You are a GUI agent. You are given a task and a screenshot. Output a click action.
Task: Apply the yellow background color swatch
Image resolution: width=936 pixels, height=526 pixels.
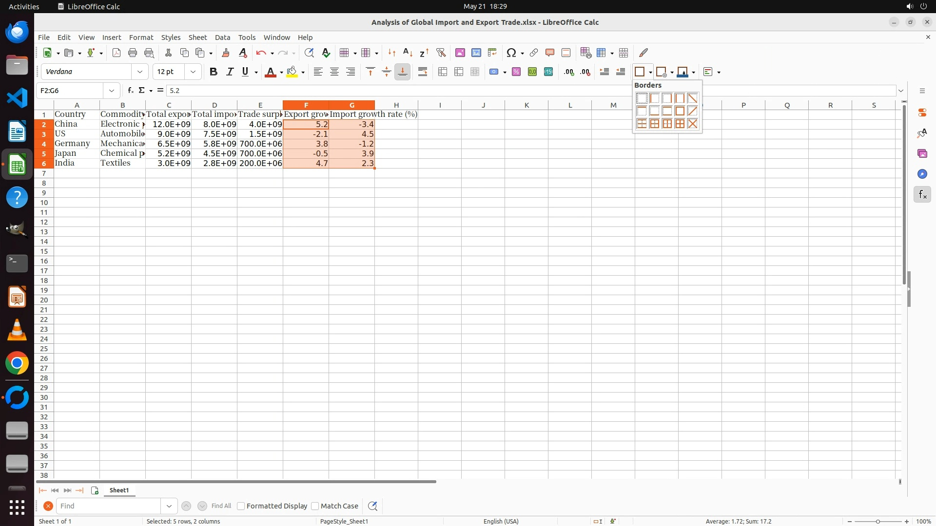(292, 72)
